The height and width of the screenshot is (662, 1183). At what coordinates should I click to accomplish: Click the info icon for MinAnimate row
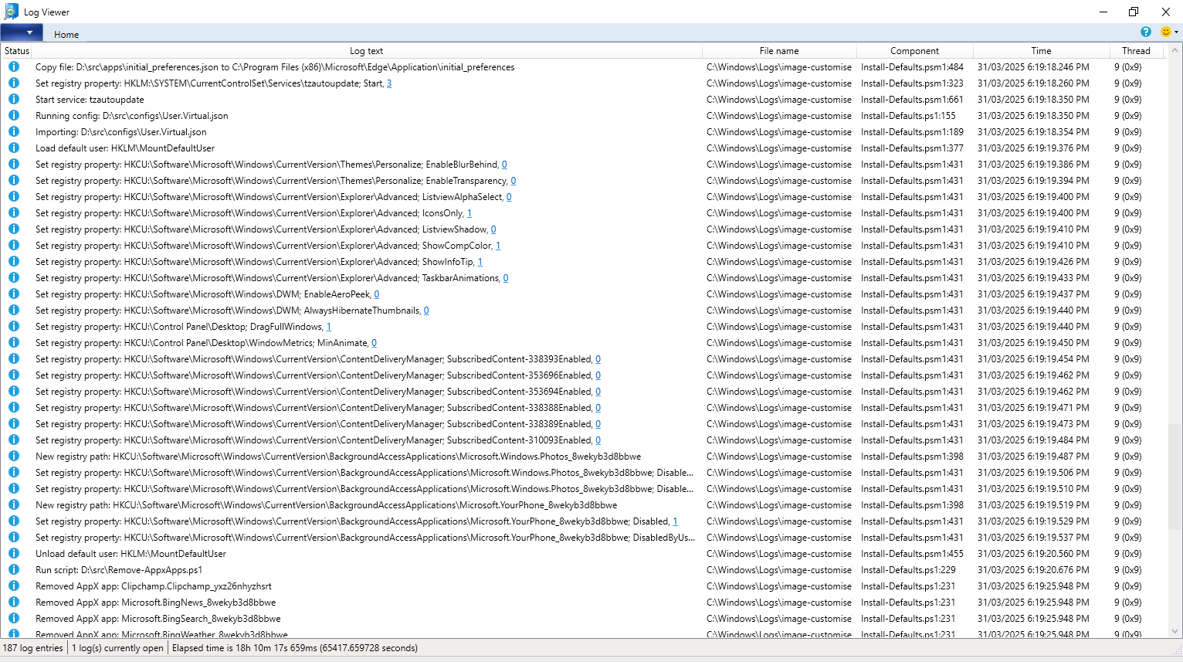tap(14, 343)
